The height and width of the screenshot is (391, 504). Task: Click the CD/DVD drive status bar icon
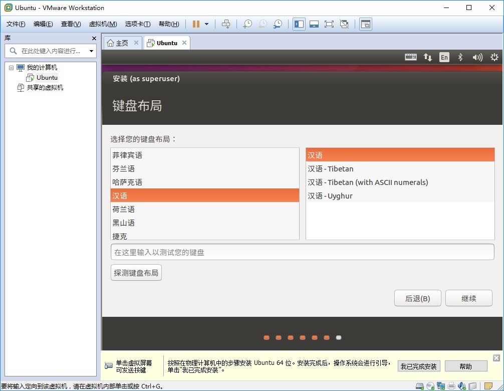coord(430,386)
